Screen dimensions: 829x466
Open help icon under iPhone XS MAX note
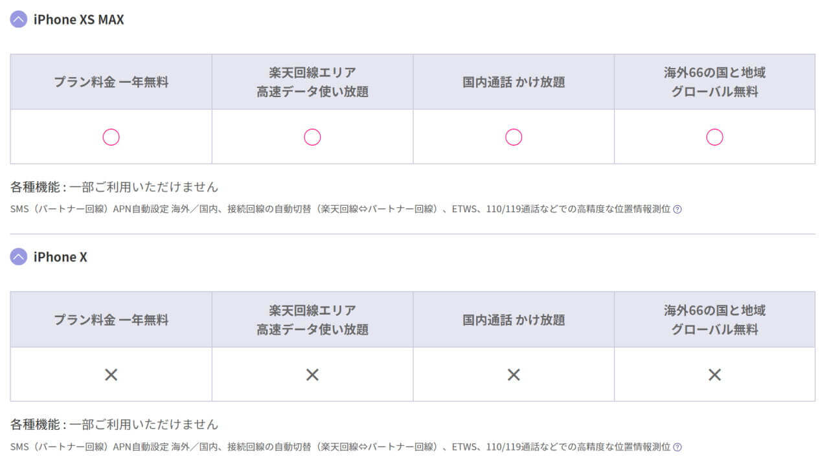[677, 209]
